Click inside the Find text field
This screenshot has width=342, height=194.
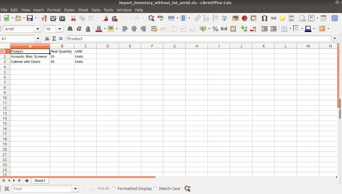42,189
